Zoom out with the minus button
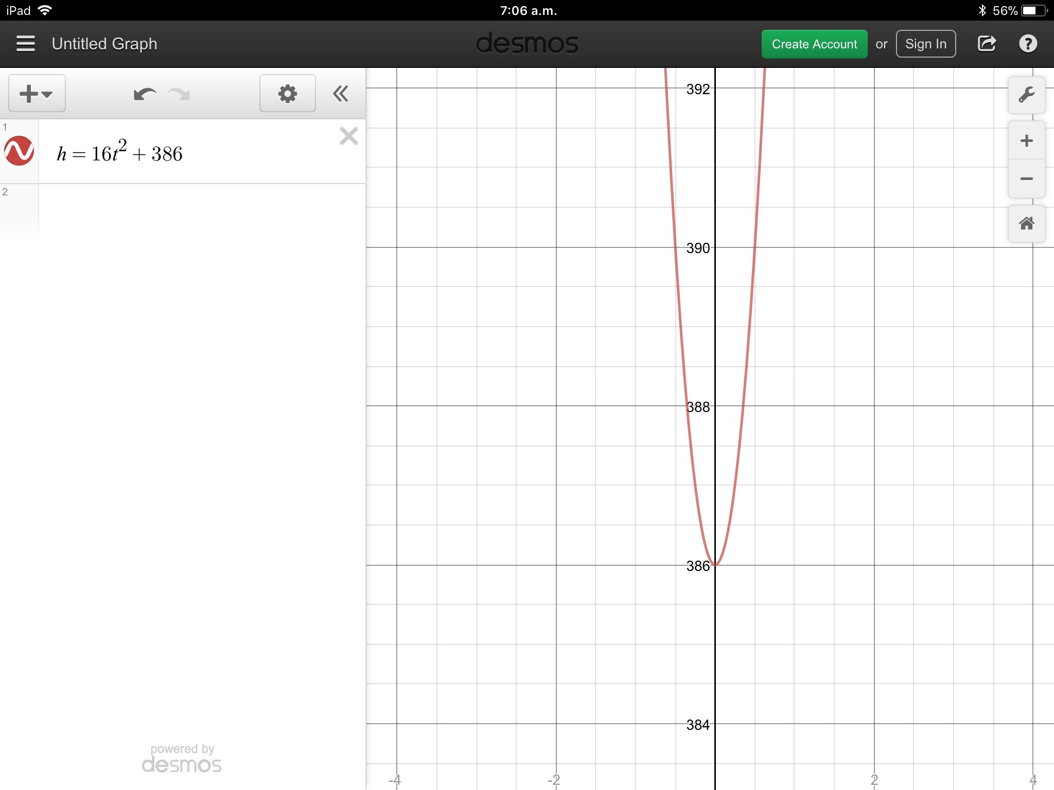This screenshot has width=1054, height=790. [x=1026, y=179]
